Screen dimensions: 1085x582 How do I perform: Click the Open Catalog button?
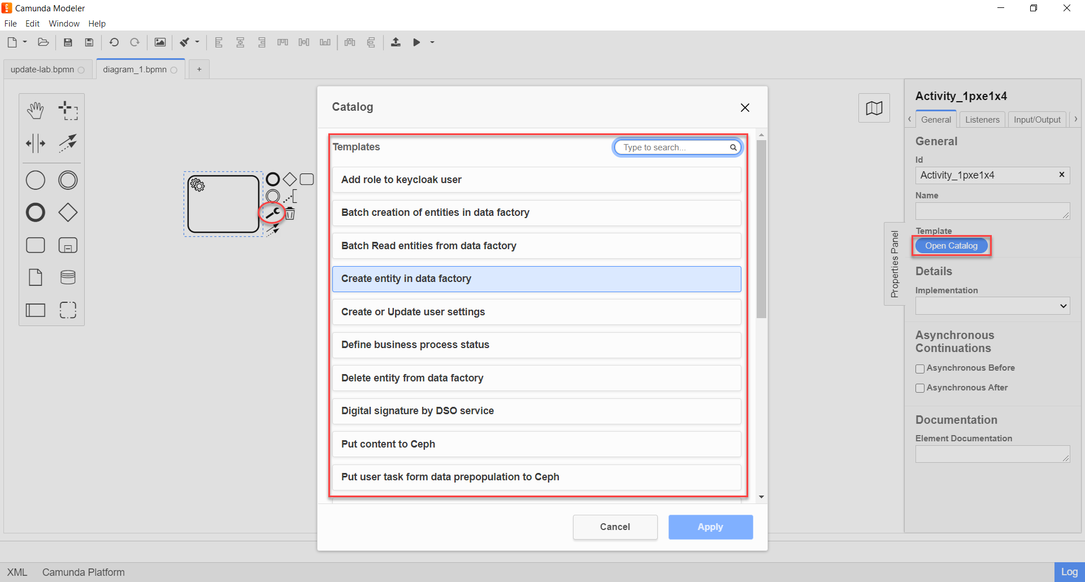[951, 246]
